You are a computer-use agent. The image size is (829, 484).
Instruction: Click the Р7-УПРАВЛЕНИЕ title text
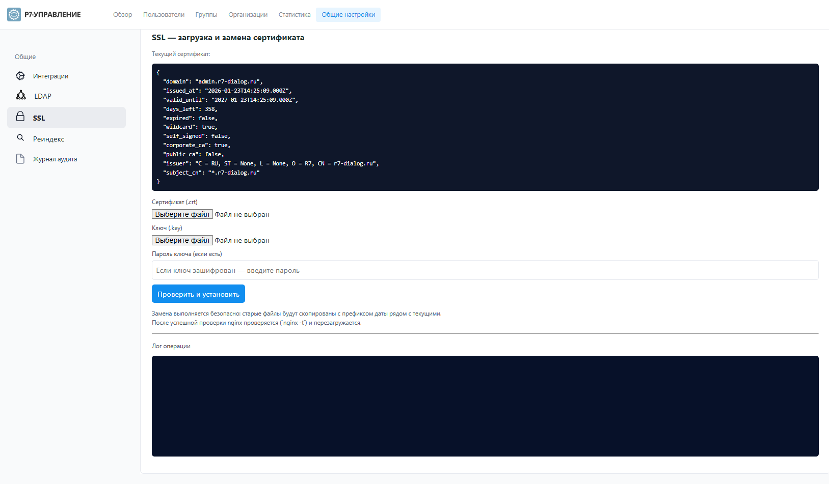coord(52,15)
